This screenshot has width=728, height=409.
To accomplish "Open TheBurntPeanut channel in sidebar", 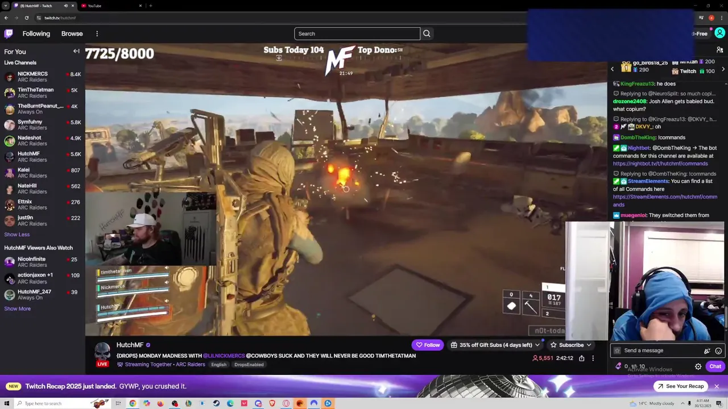I will tap(43, 108).
